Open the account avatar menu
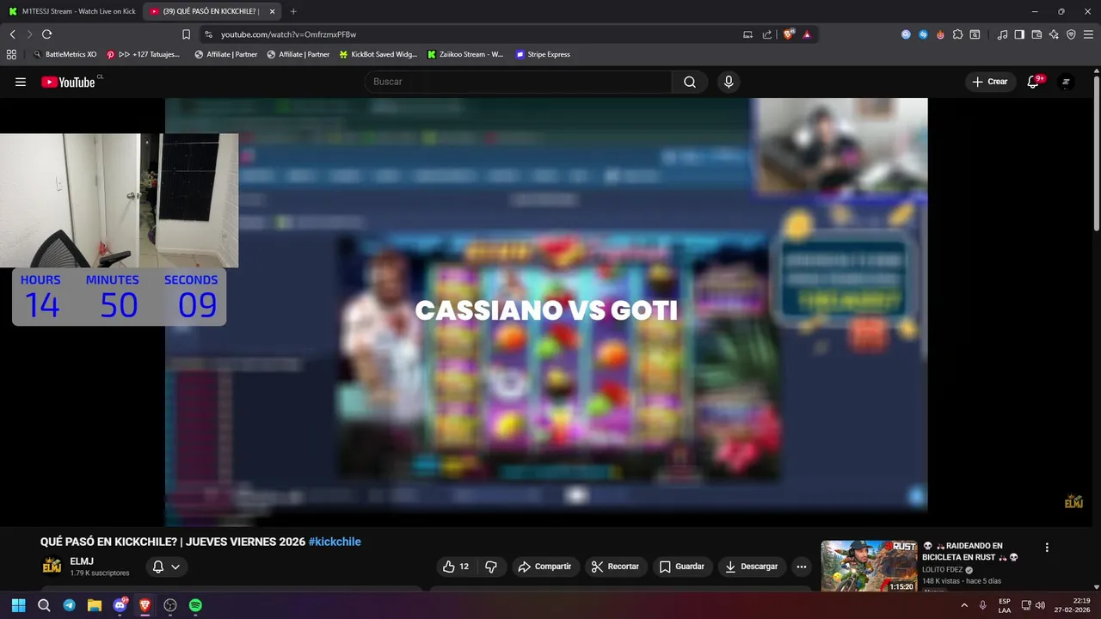 point(1066,82)
